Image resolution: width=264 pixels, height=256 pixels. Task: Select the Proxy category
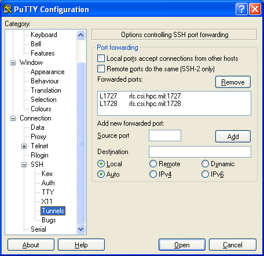coord(38,137)
